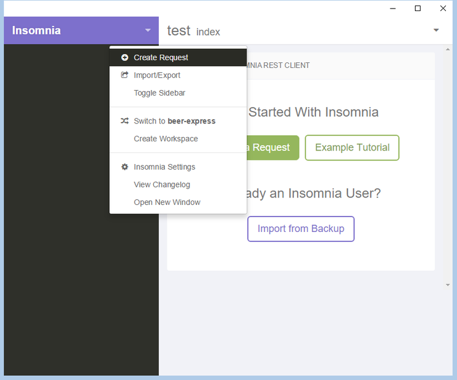Maximize the Insomnia window
457x380 pixels.
click(x=417, y=9)
